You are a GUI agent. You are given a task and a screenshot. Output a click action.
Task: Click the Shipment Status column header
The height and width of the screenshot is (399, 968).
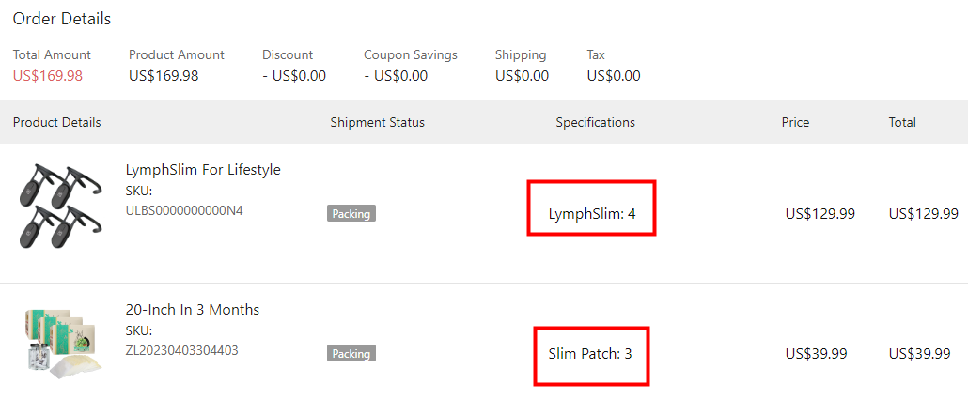point(378,122)
